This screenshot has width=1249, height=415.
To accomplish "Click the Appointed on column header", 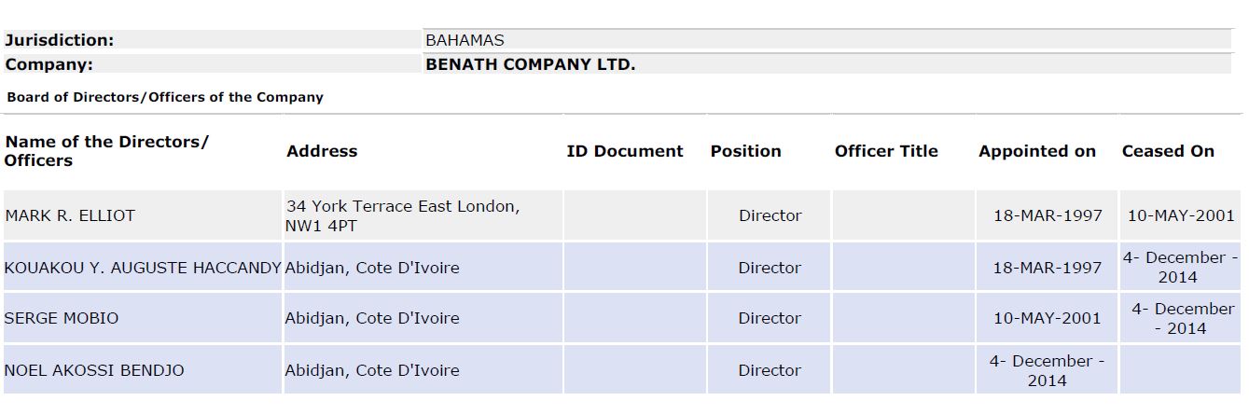I will click(1037, 151).
